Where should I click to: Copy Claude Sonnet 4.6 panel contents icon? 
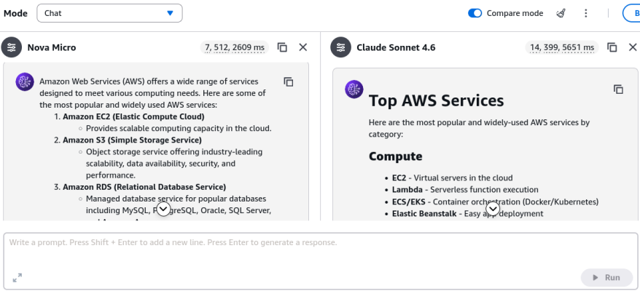tap(612, 47)
